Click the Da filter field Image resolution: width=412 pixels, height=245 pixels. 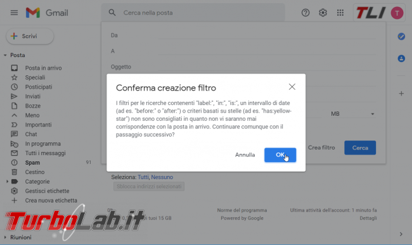pos(266,35)
